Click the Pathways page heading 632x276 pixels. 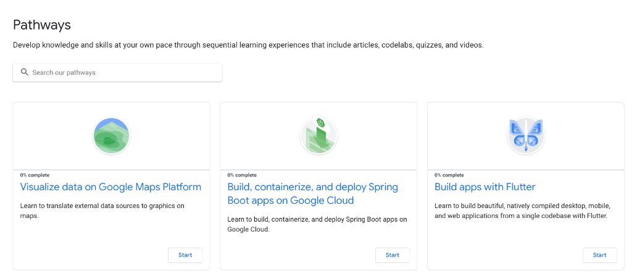tap(42, 25)
